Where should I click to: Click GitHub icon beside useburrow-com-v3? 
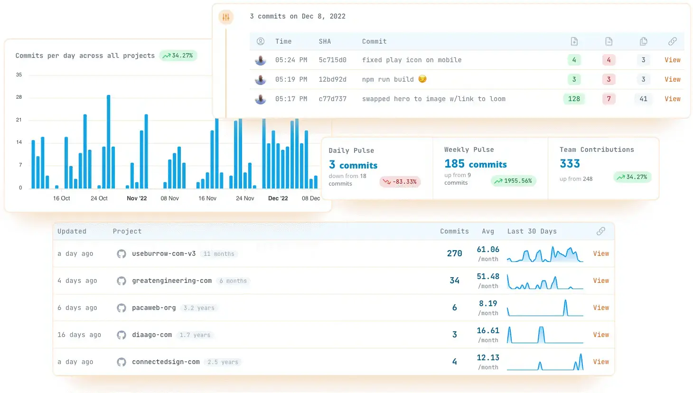point(122,254)
